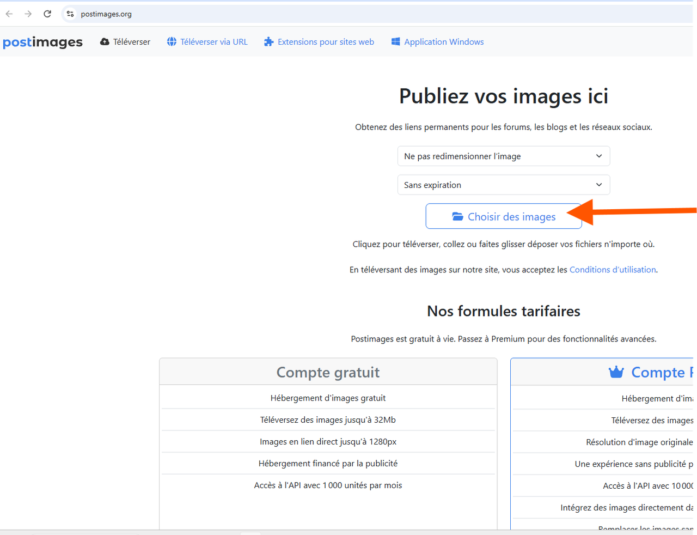Open the Conditions d'utilisation link
Viewport: 697px width, 535px height.
(x=613, y=270)
